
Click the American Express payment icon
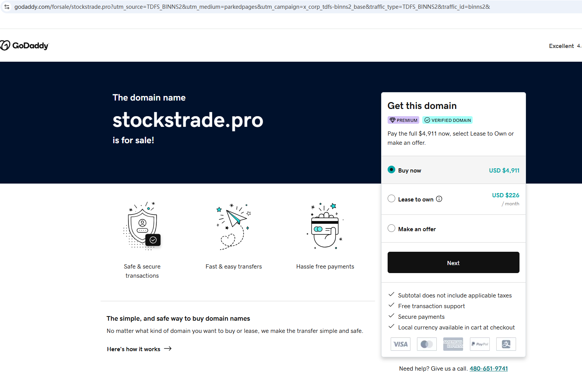tap(453, 344)
